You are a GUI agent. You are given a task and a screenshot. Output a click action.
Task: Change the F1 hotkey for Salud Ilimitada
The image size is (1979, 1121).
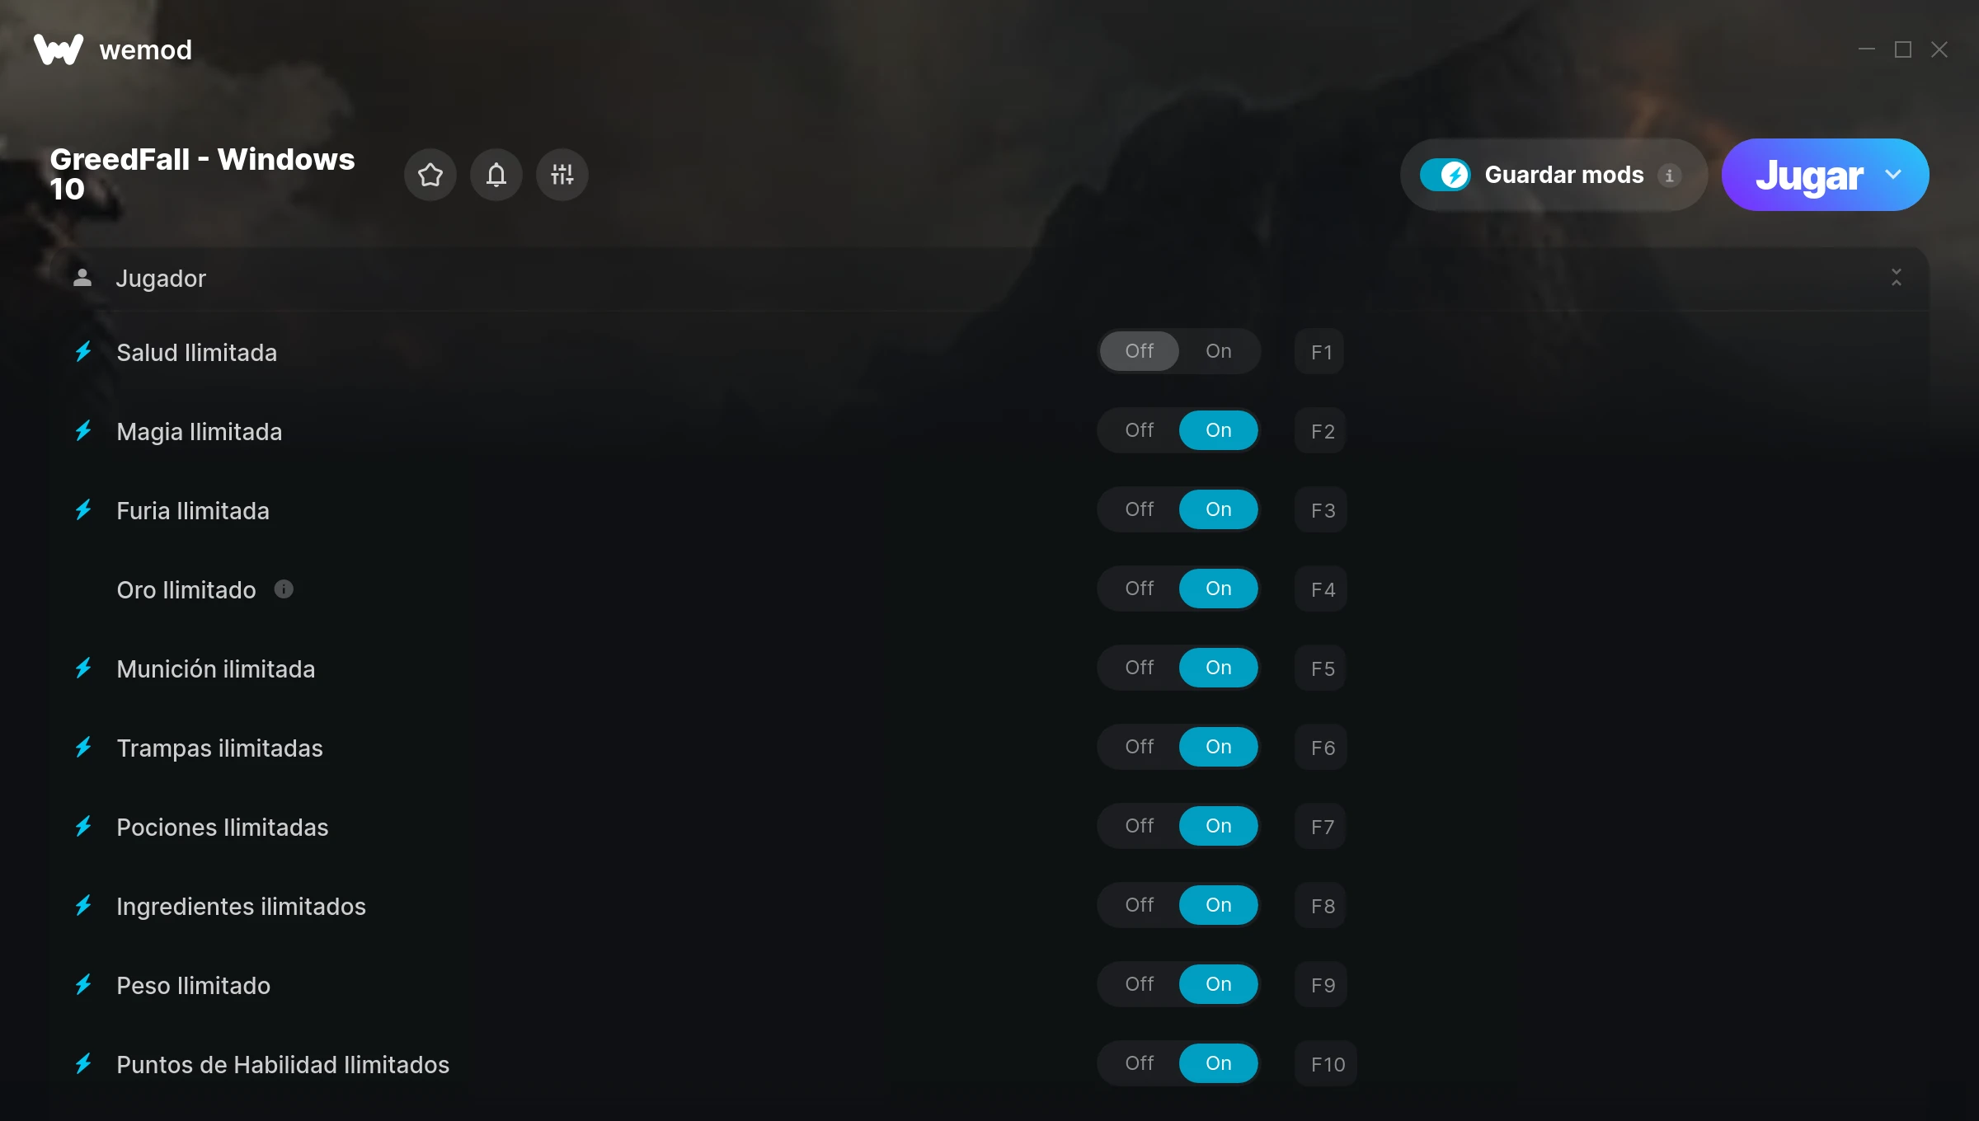click(x=1320, y=352)
